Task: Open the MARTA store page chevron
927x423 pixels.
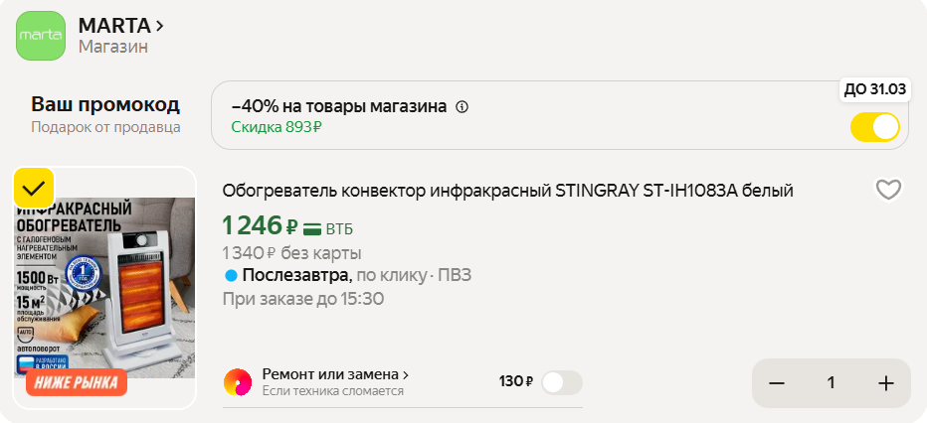Action: point(160,25)
